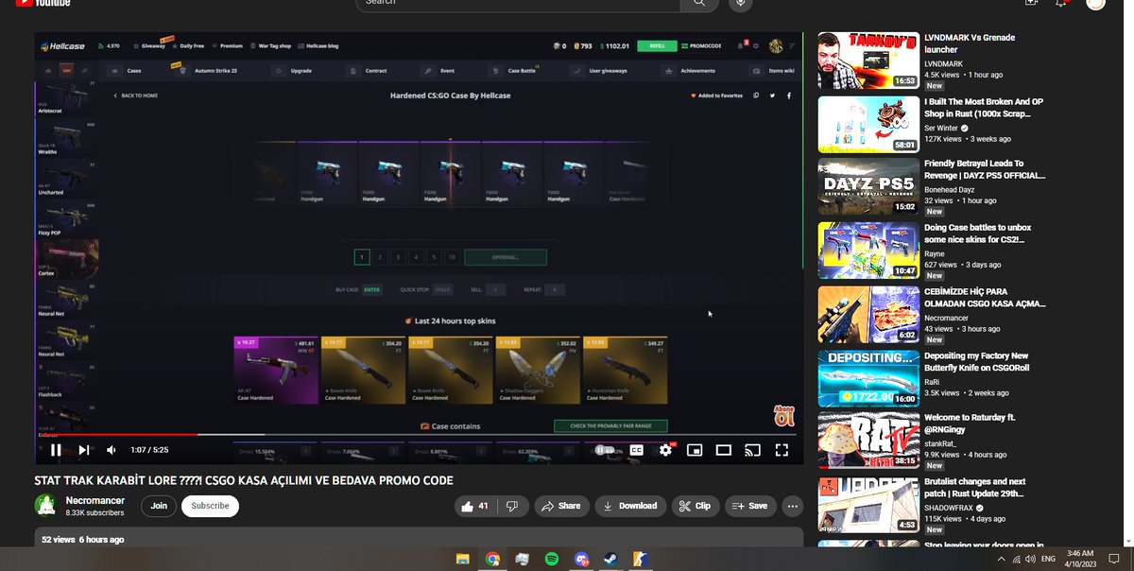Viewport: 1134px width, 571px height.
Task: Click the video title text
Action: tap(244, 480)
